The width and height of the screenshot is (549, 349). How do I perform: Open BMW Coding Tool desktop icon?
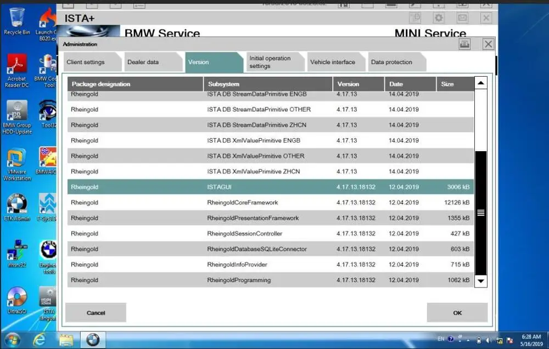pos(46,71)
